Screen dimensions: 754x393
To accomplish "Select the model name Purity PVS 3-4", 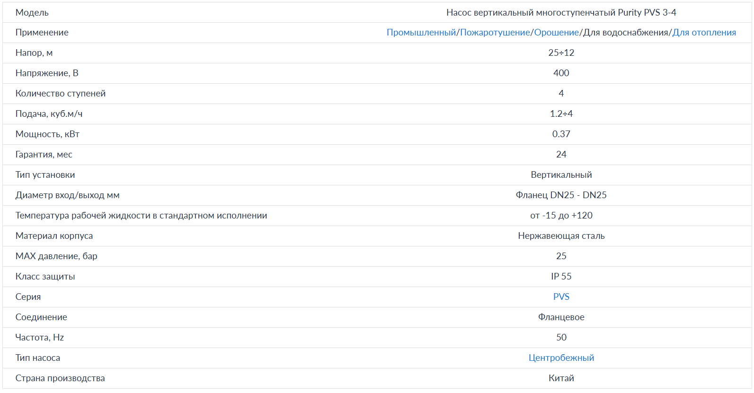I will (647, 12).
